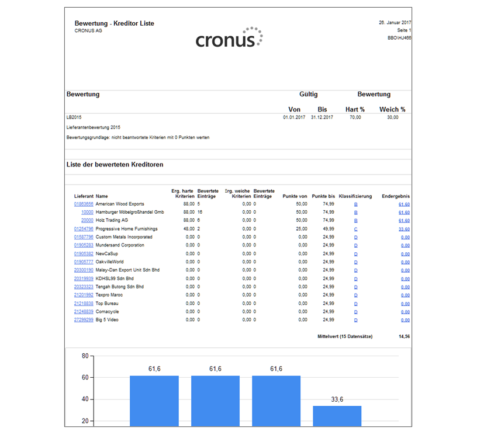477x428 pixels.
Task: Click the heading Liste der bewerteten Kreditoren
Action: [115, 165]
